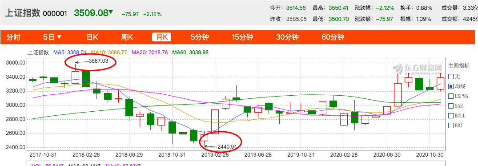This screenshot has height=166, width=478.
Task: Switch to the 60分钟 chart
Action: (333, 37)
